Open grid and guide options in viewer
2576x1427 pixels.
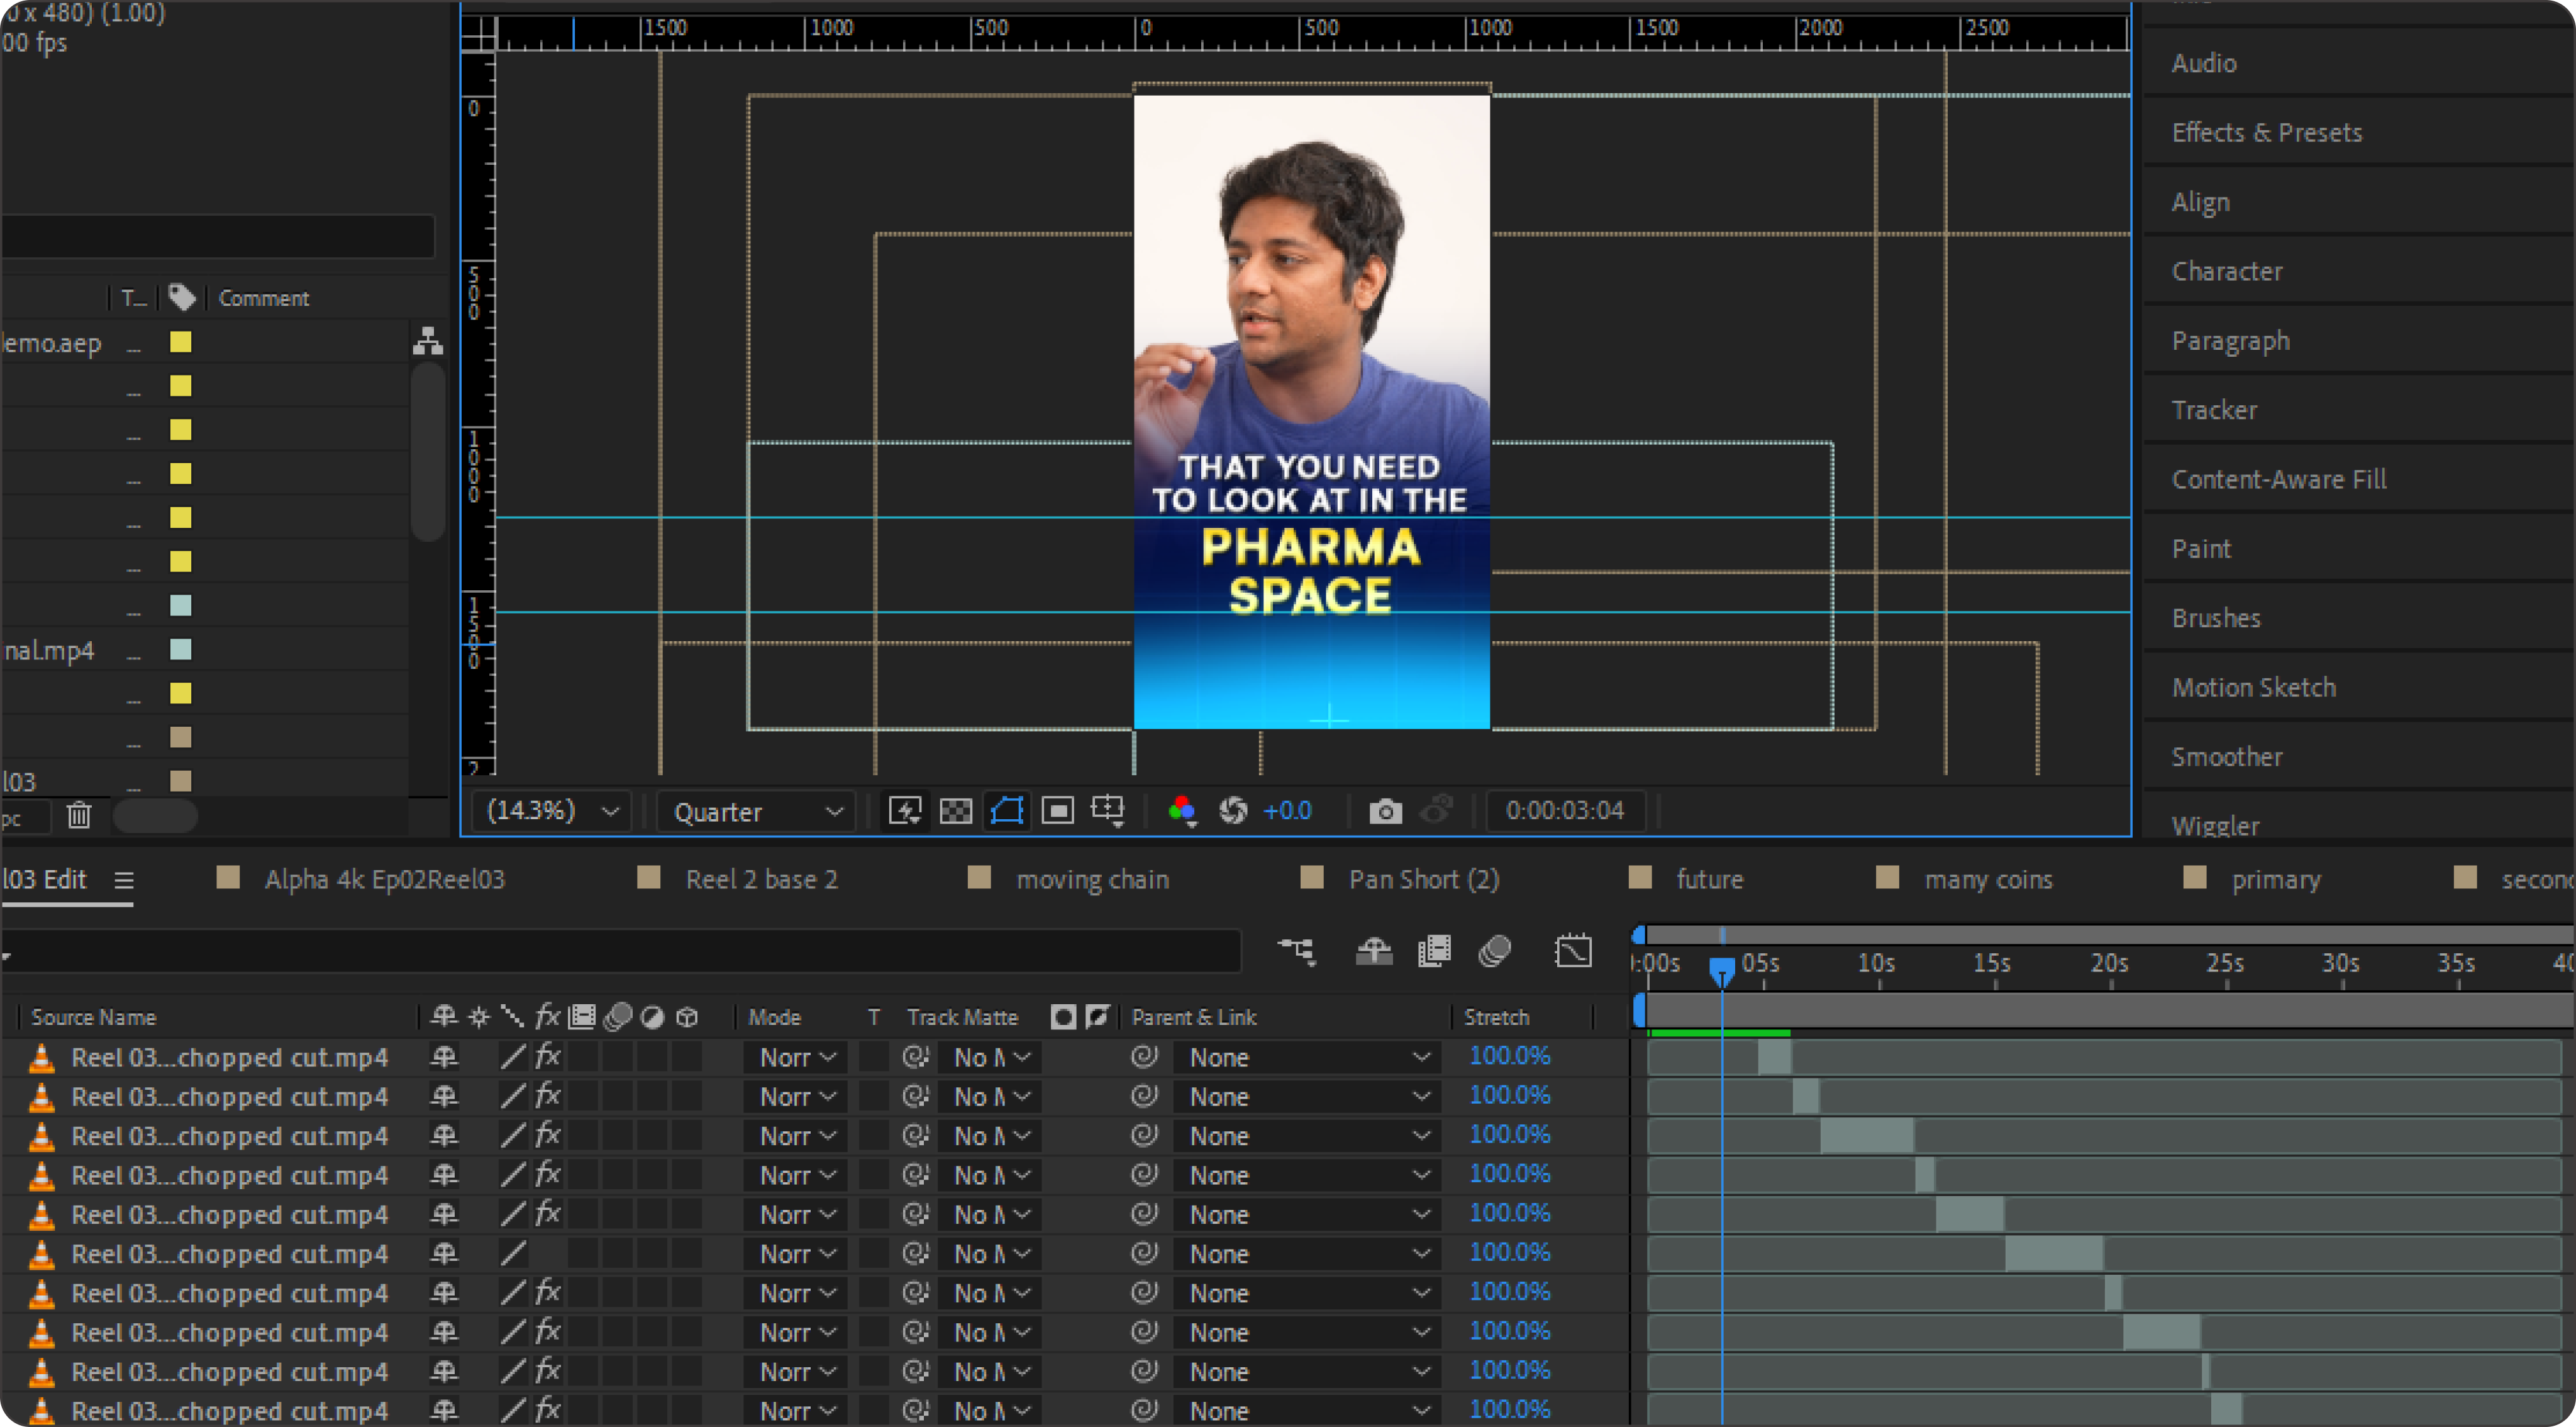pos(1108,810)
